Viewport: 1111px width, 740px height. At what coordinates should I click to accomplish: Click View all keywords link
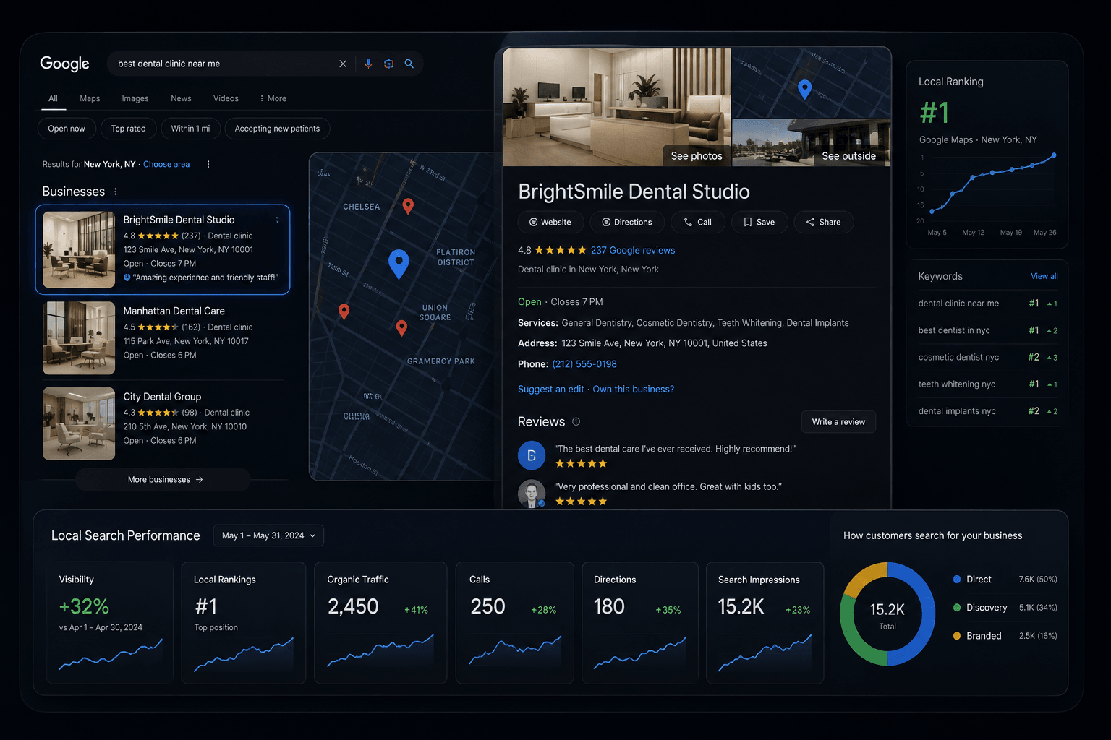coord(1044,276)
